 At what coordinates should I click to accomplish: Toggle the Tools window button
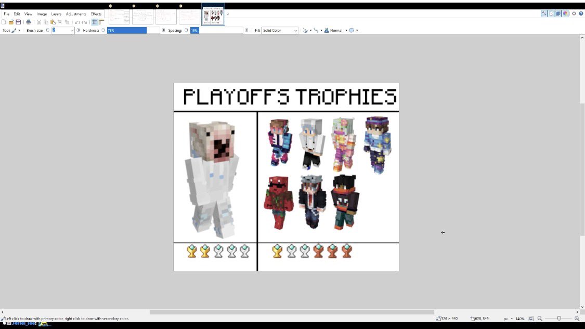click(x=544, y=14)
